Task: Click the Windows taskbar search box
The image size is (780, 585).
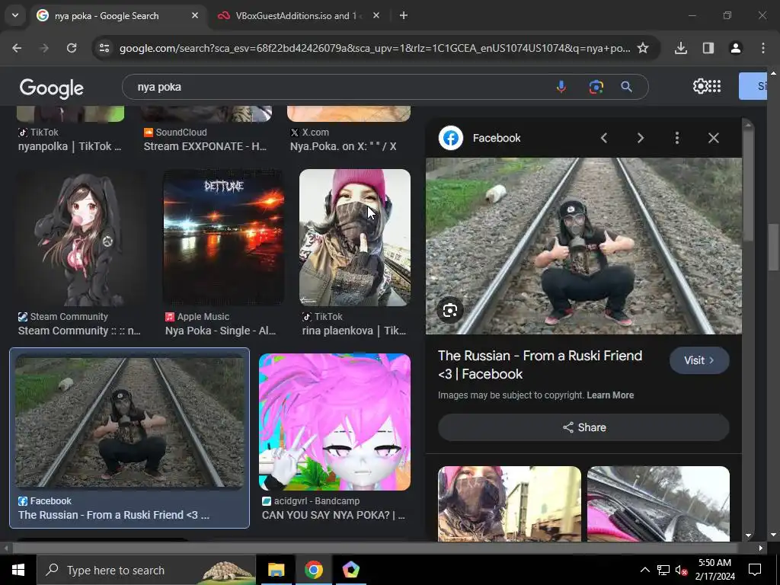Action: pyautogui.click(x=146, y=570)
